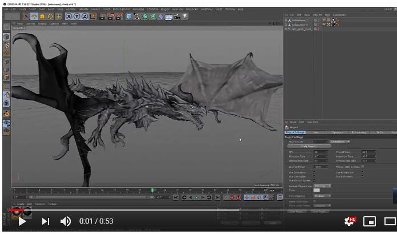Select the first material thumbnail

(16, 211)
